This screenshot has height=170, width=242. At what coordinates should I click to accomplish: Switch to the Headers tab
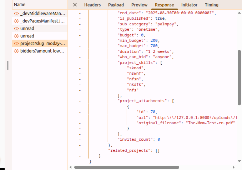[92, 5]
